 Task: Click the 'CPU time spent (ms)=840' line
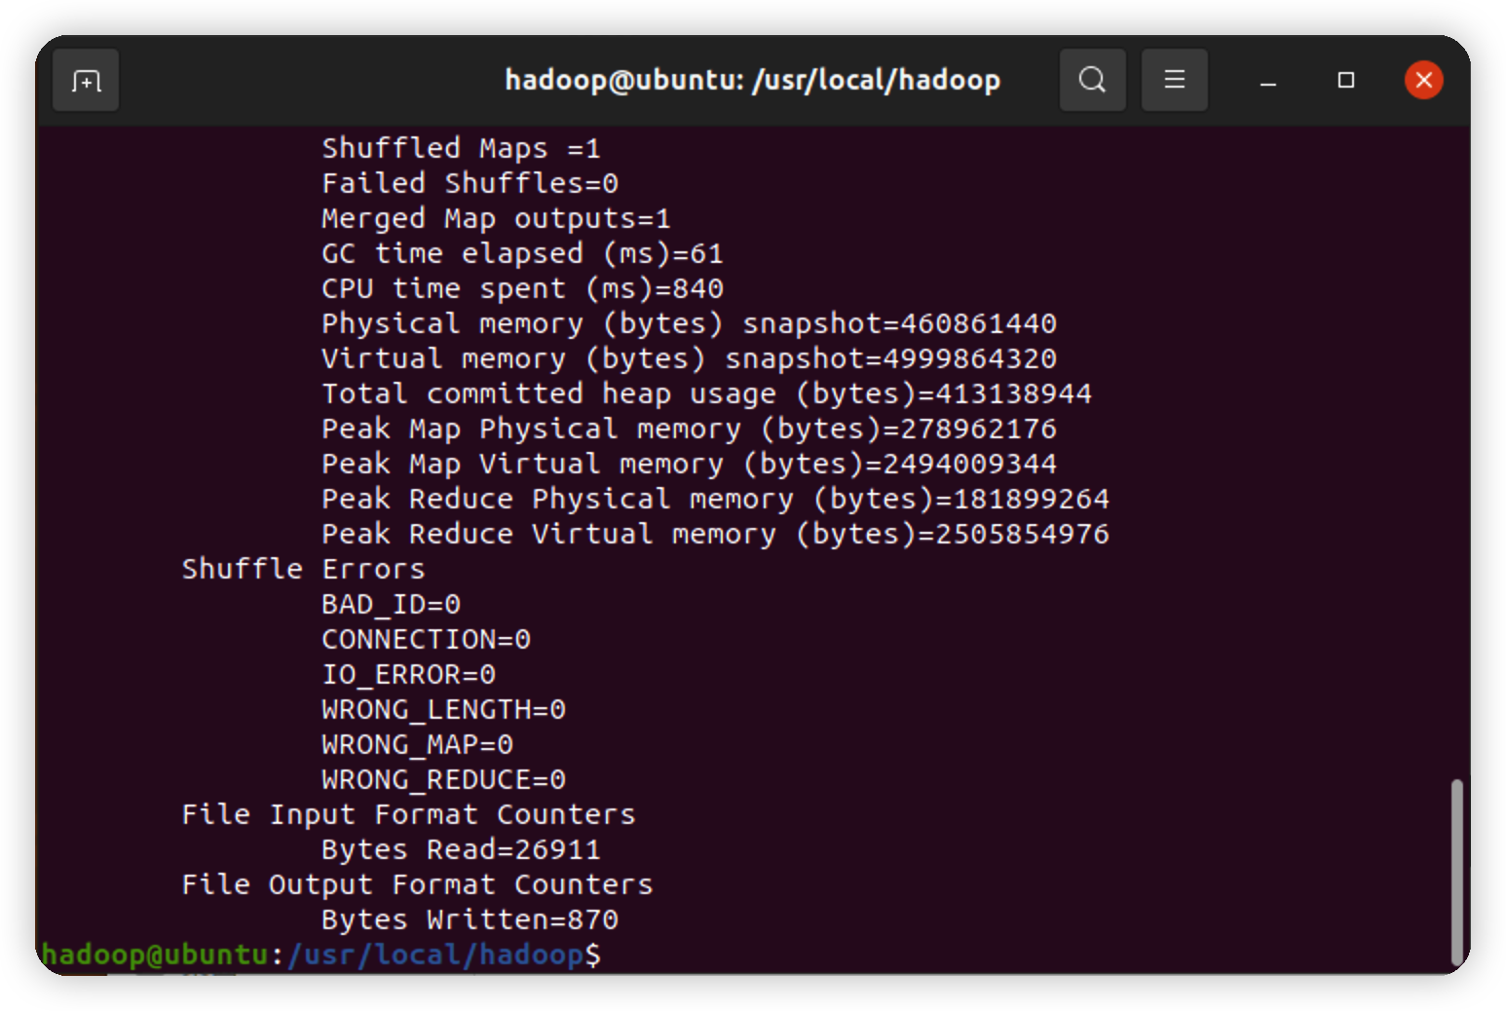point(522,288)
